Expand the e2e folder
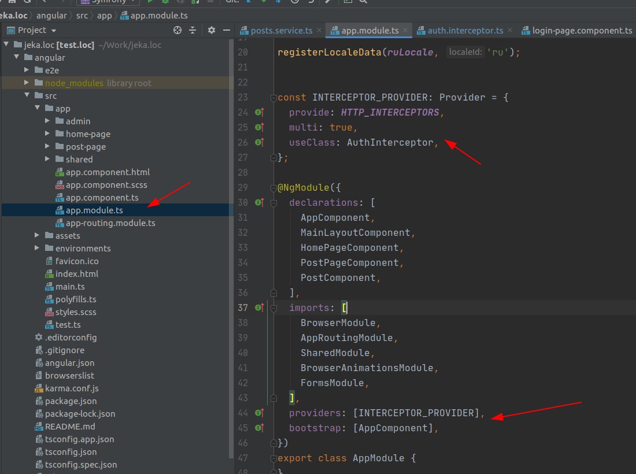The image size is (636, 474). [27, 70]
